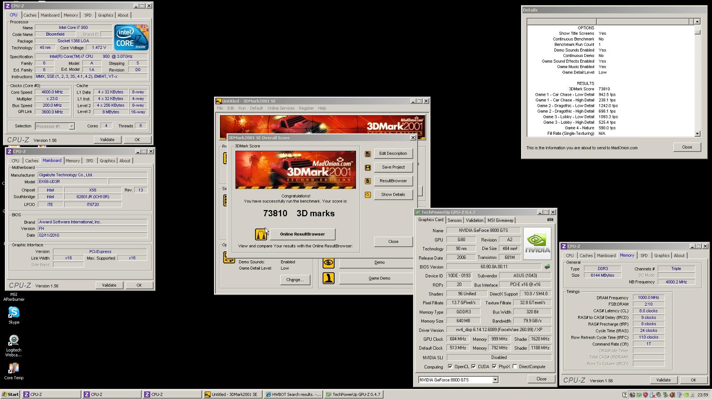
Task: Open the Run menu in 3DMark2001 SE
Action: point(242,108)
